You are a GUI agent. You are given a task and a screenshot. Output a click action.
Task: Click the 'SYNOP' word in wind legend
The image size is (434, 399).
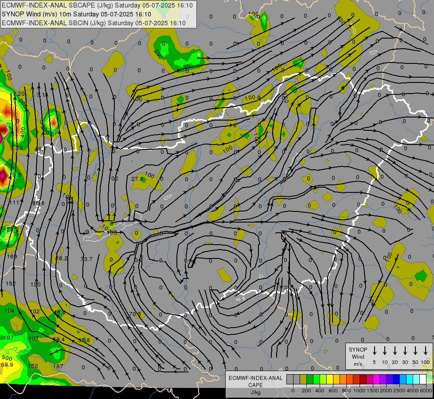click(x=358, y=350)
